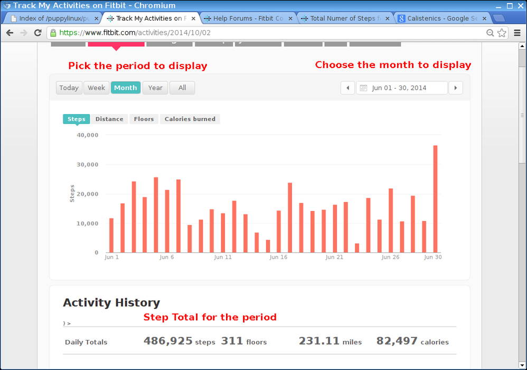
Task: Close the Index of /puppylinux tab
Action: click(x=97, y=18)
